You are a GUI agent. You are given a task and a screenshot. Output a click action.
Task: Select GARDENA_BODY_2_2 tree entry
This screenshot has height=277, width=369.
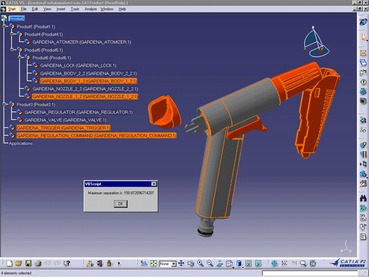tap(88, 74)
